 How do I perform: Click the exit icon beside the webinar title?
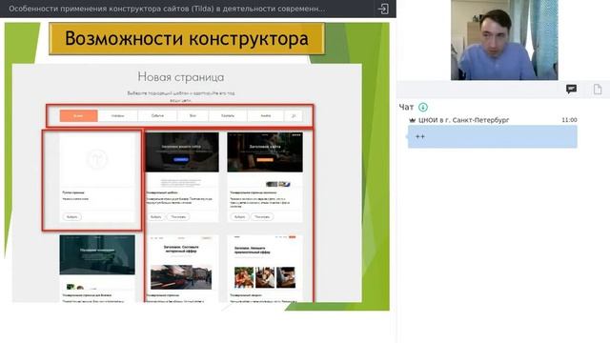pyautogui.click(x=383, y=9)
